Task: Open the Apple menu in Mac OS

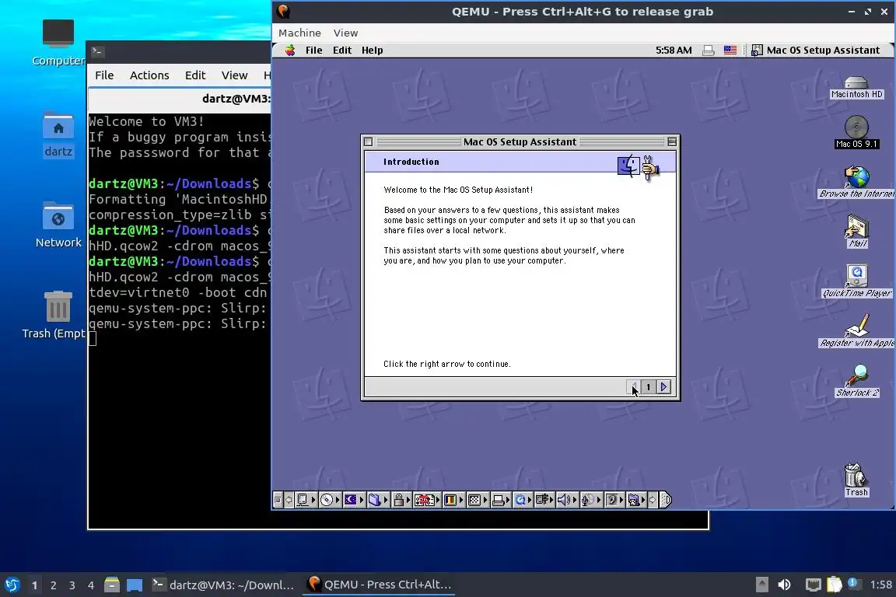Action: (x=290, y=51)
